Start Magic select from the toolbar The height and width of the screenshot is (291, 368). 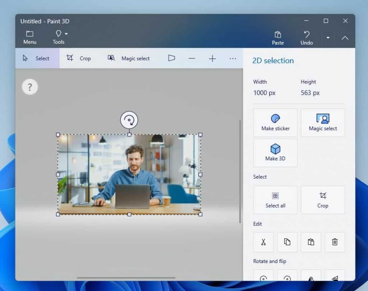(129, 58)
